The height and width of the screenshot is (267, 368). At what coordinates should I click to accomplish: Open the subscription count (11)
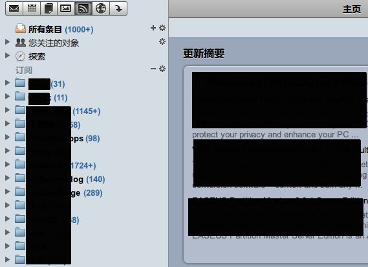click(x=61, y=98)
